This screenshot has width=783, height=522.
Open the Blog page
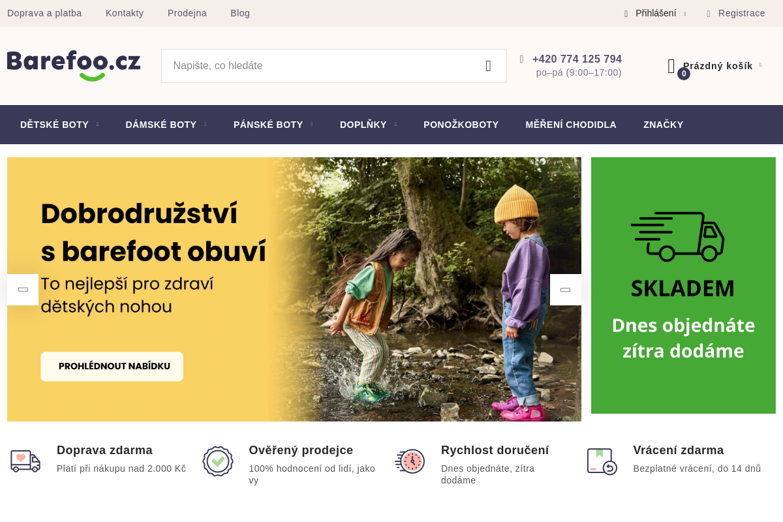(240, 13)
